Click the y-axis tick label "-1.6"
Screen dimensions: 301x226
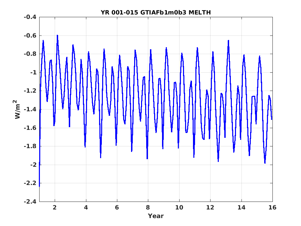(x=30, y=128)
